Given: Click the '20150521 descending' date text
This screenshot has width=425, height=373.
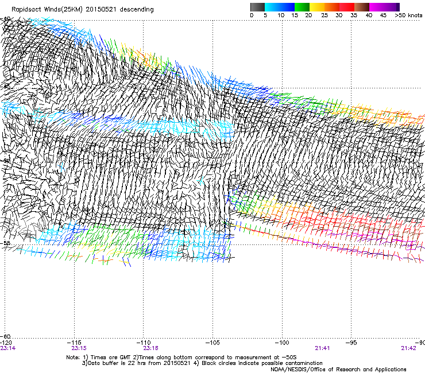Looking at the screenshot, I should click(x=120, y=10).
